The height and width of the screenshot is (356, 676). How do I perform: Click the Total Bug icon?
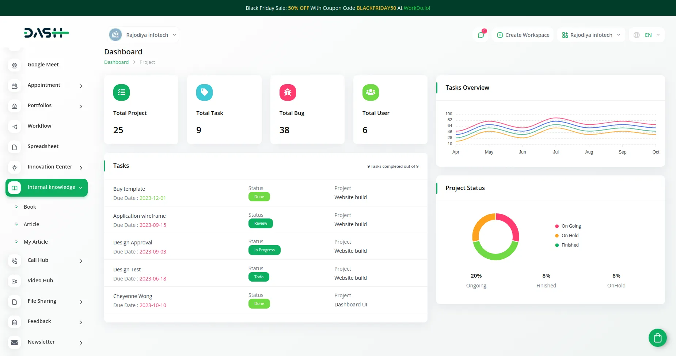click(x=288, y=92)
